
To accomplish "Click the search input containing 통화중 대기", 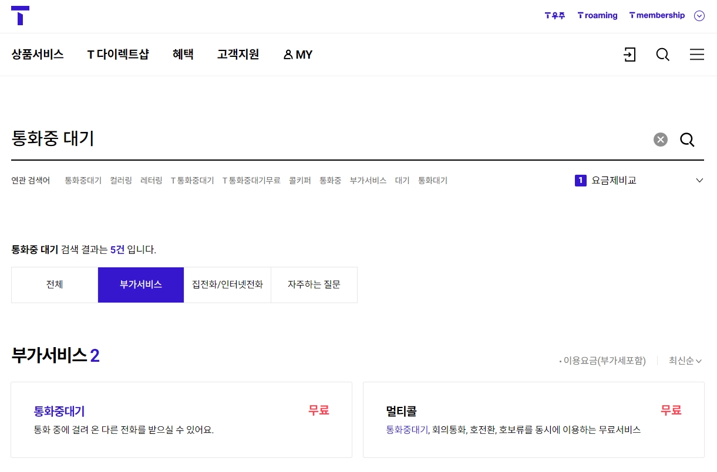I will [x=329, y=139].
